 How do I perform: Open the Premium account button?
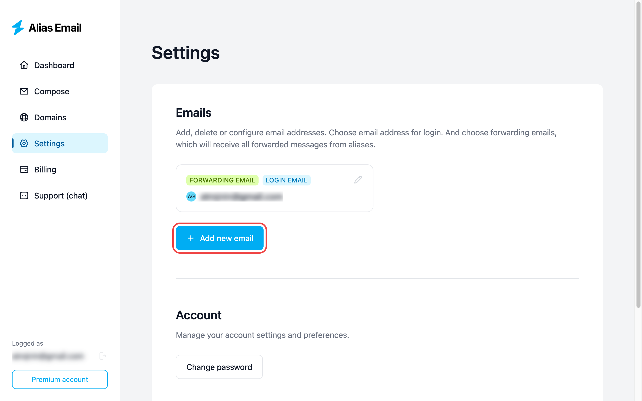60,379
